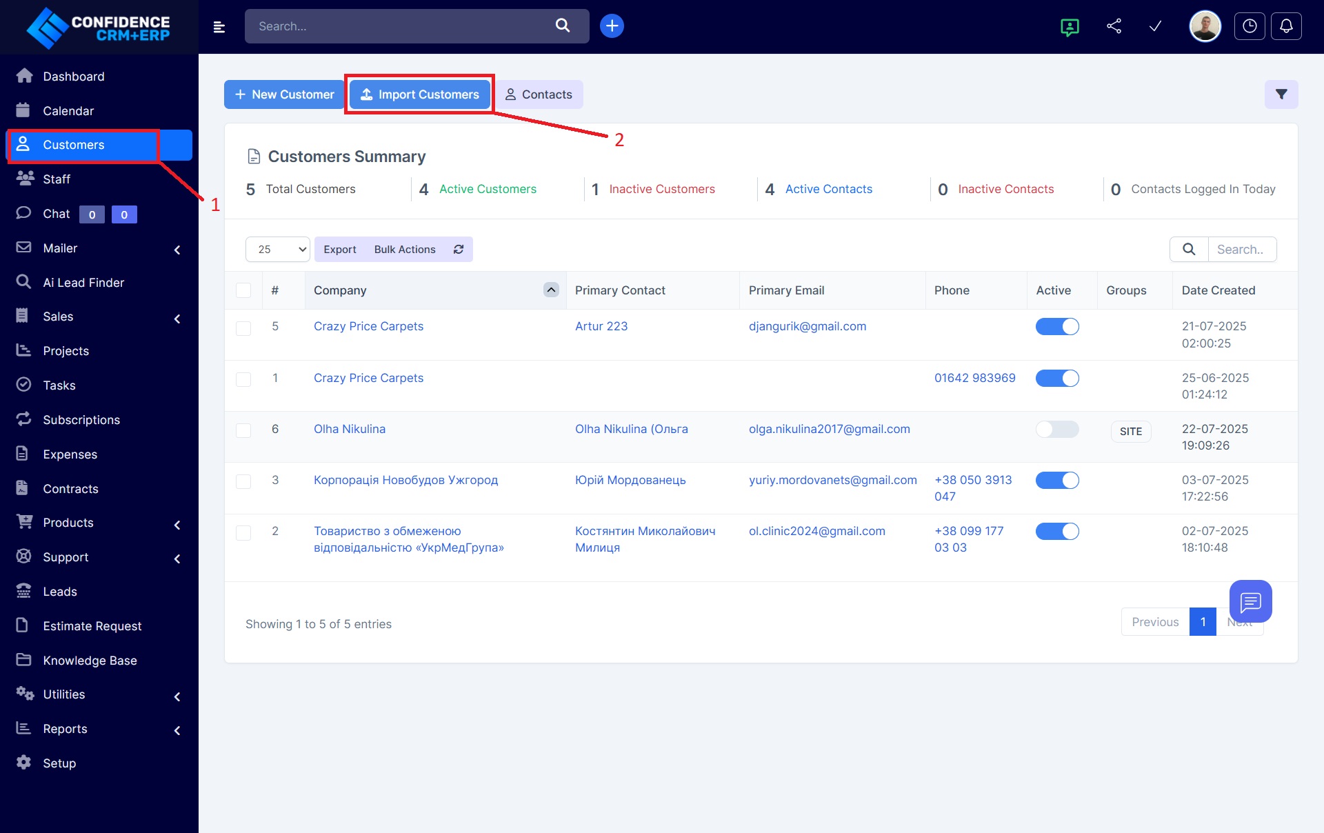Open the notifications bell icon
1324x833 pixels.
(x=1286, y=26)
